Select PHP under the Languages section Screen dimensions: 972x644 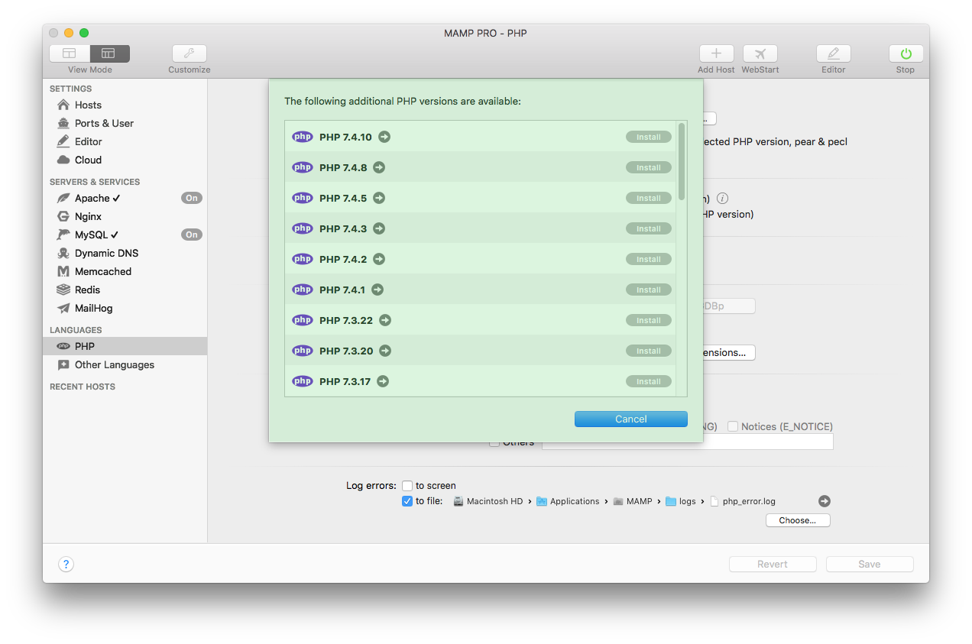(85, 346)
